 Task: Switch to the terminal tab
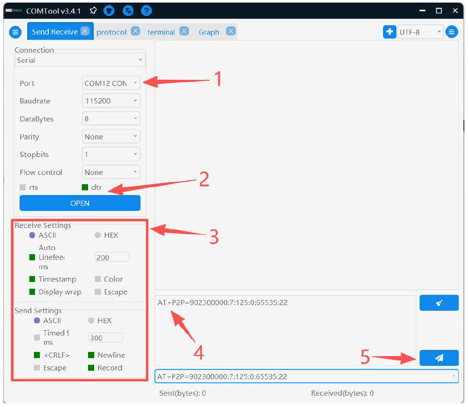click(x=161, y=32)
